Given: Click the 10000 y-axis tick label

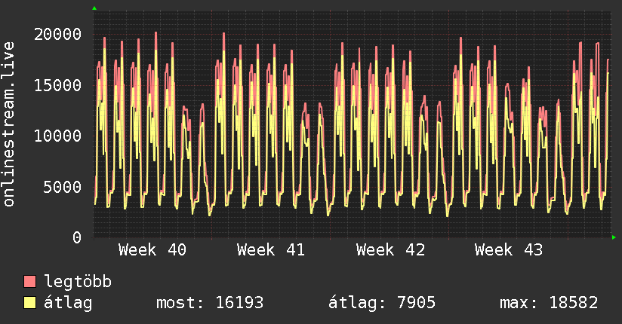Looking at the screenshot, I should point(57,136).
